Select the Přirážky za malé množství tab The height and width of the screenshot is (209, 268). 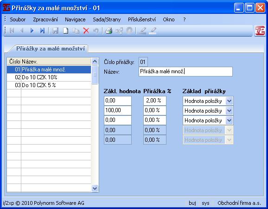[x=51, y=49]
